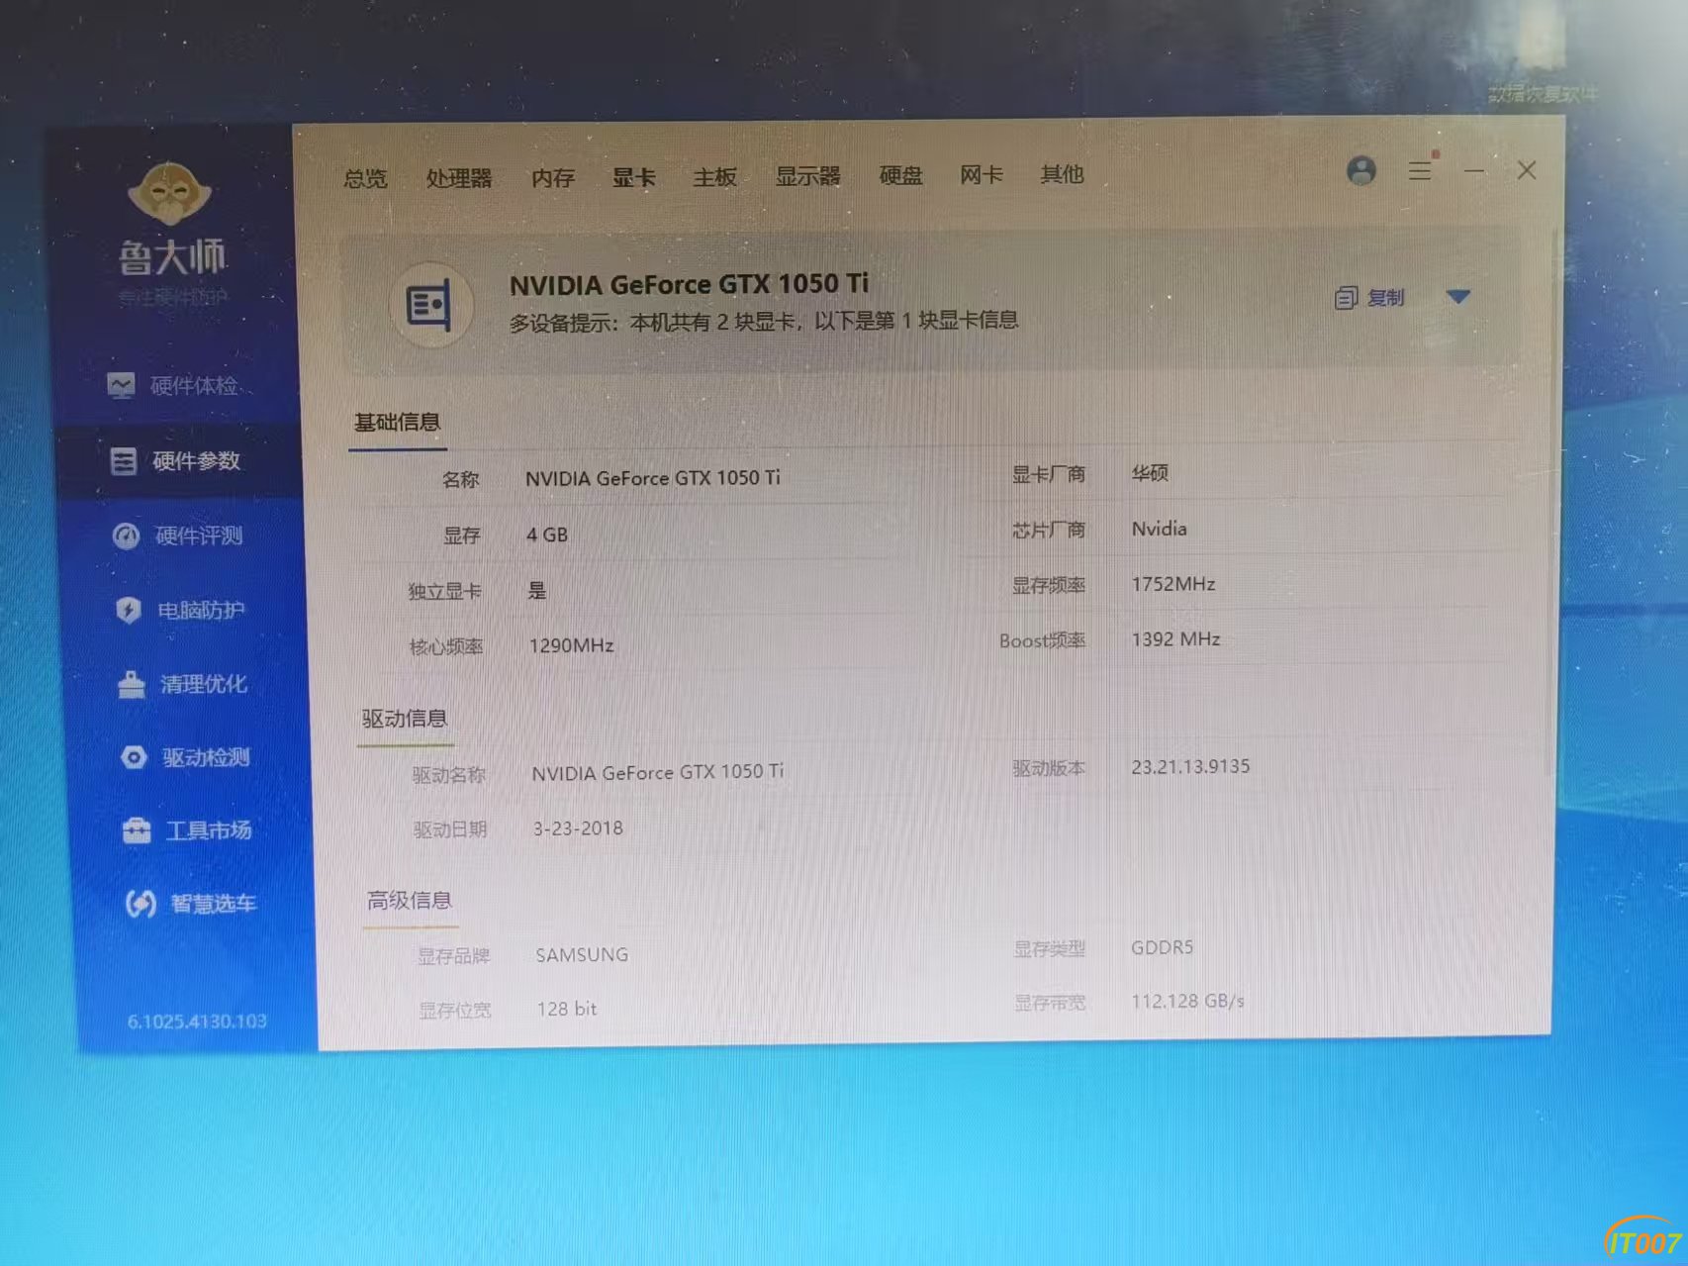
Task: Open 硬件评测 benchmark section
Action: [178, 536]
